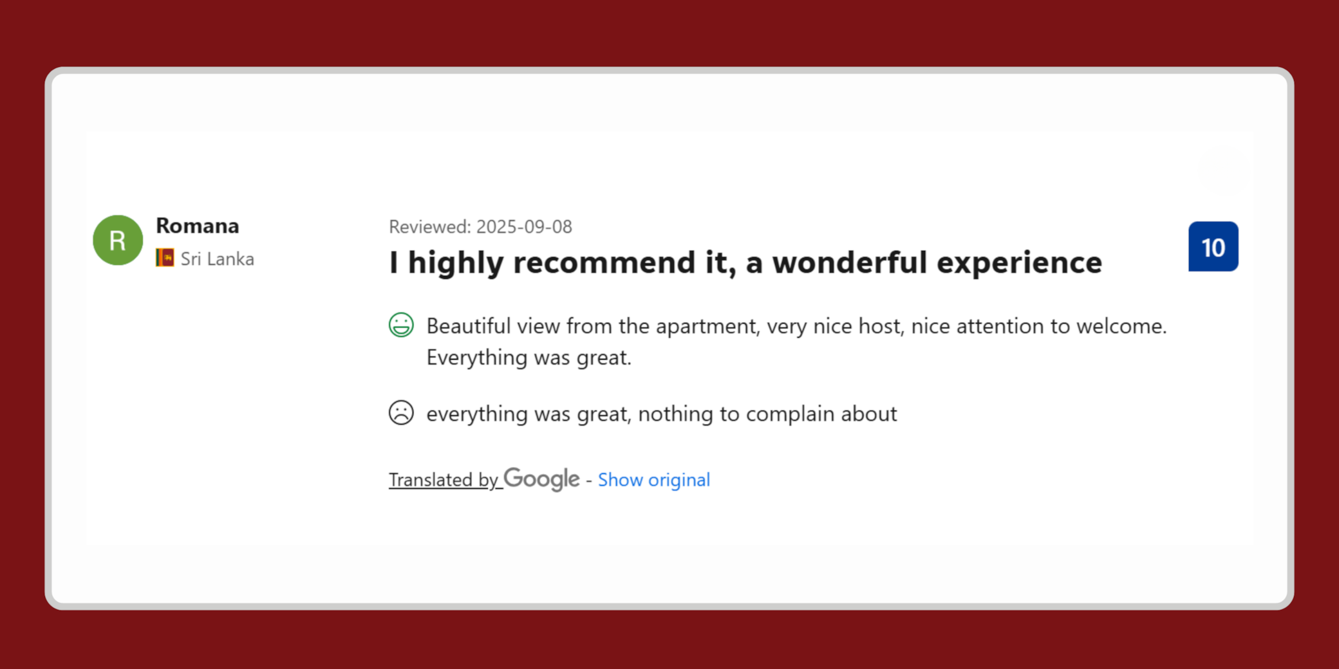Click the green R reviewer avatar
Screen dimensions: 1339x669
pyautogui.click(x=118, y=240)
